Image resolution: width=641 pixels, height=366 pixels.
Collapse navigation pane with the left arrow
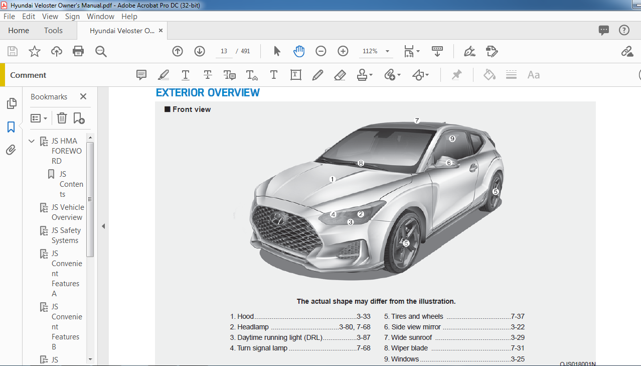(103, 226)
